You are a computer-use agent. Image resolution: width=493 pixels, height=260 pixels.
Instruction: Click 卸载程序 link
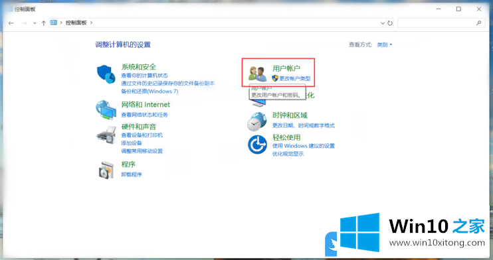[132, 174]
